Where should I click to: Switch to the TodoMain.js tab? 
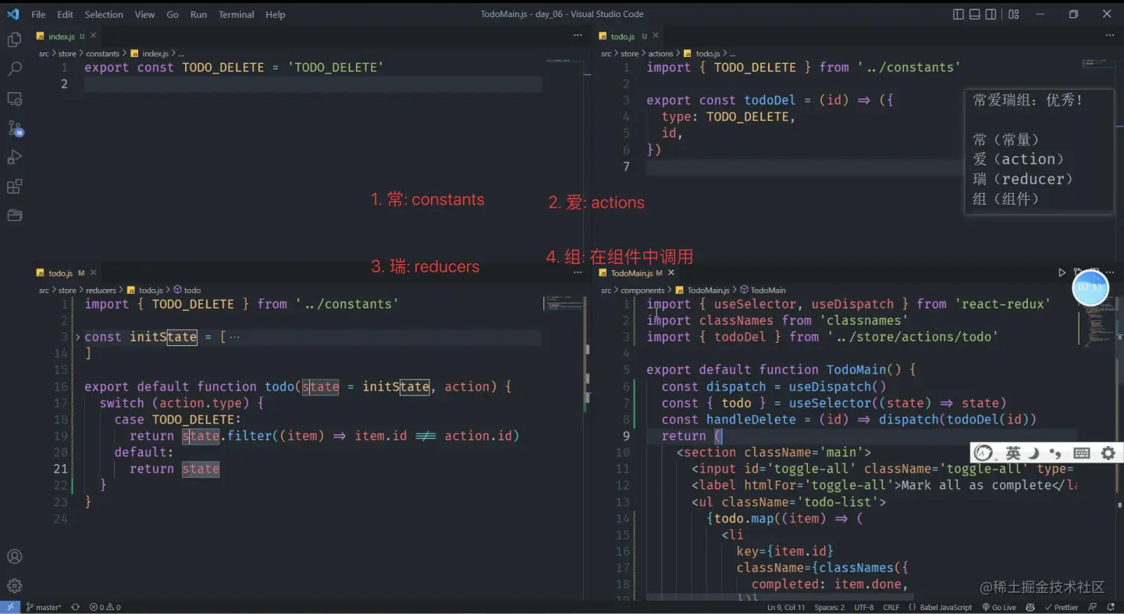pyautogui.click(x=636, y=273)
